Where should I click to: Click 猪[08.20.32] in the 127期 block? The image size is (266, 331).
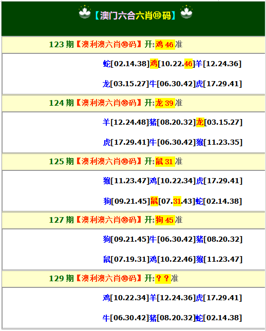pyautogui.click(x=219, y=239)
